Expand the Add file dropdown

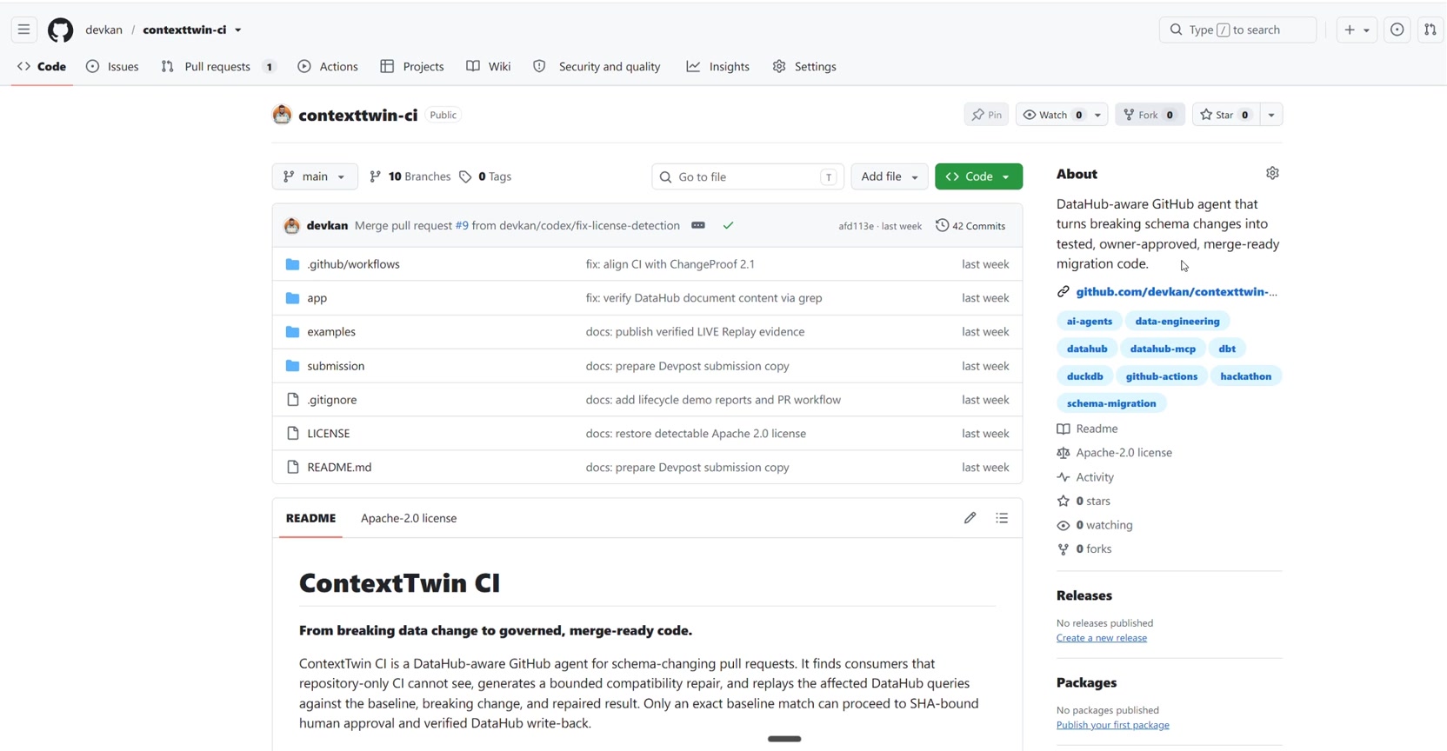tap(890, 176)
